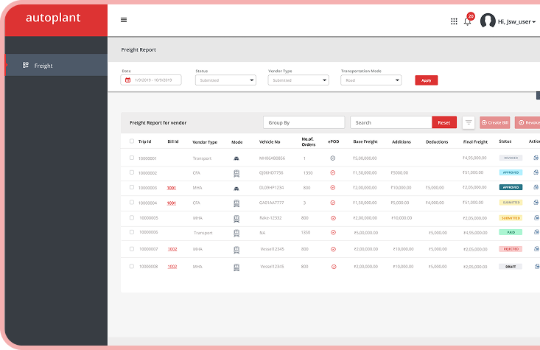Click the Group By input field
540x350 pixels.
[304, 122]
